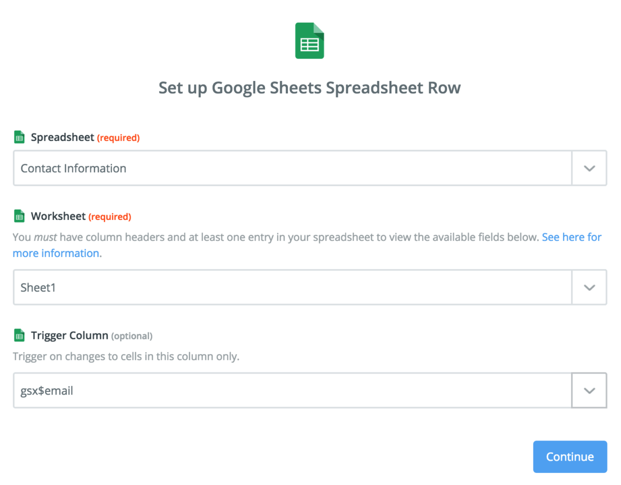Image resolution: width=621 pixels, height=485 pixels.
Task: Click the Spreadsheet (required) label
Action: [62, 136]
